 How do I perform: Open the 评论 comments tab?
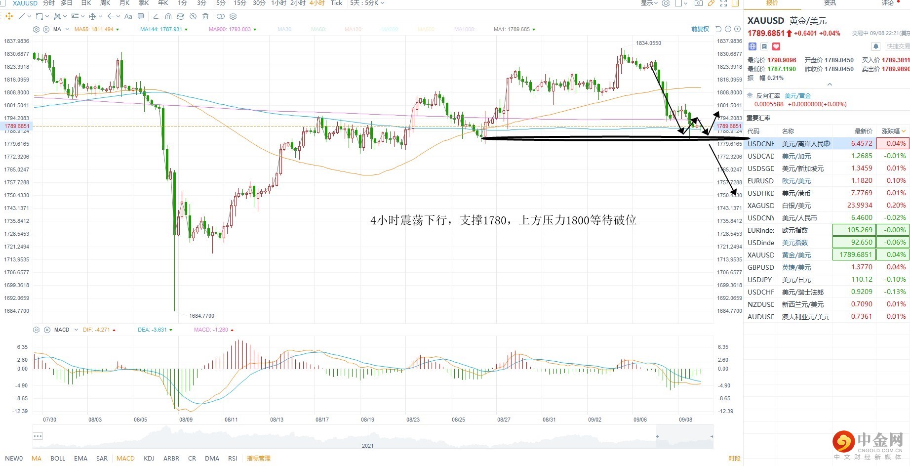888,3
